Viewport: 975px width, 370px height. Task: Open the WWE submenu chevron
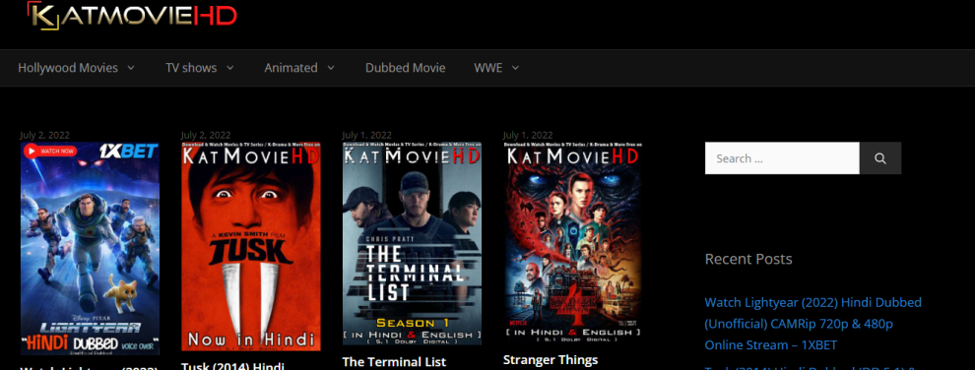pos(515,68)
